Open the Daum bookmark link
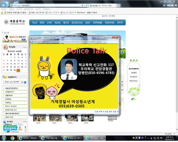This screenshot has height=142, width=178. (87, 13)
